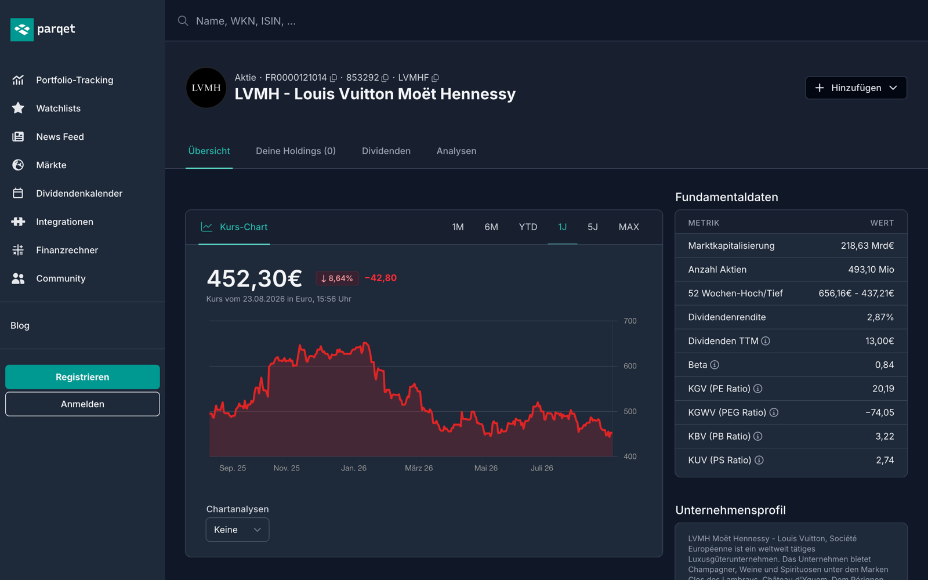The image size is (928, 580).
Task: Click the parqet wordmark
Action: (56, 29)
